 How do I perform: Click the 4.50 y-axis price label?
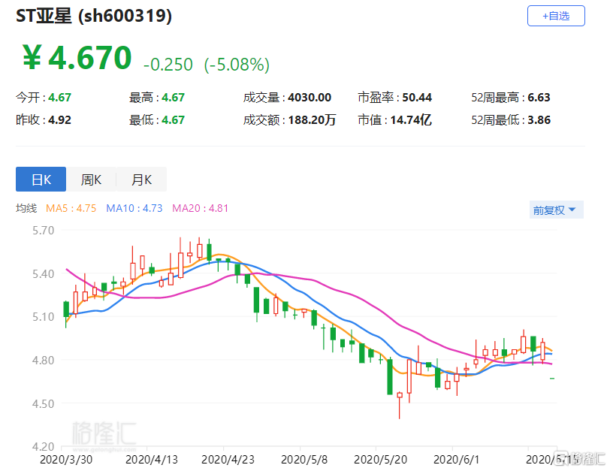point(43,403)
